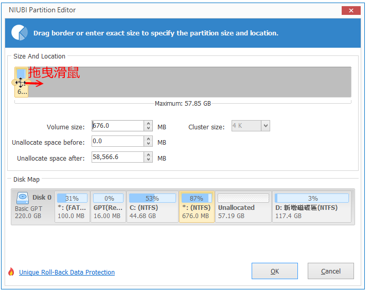
Task: Click the flame icon beside Roll-Back link
Action: [11, 271]
